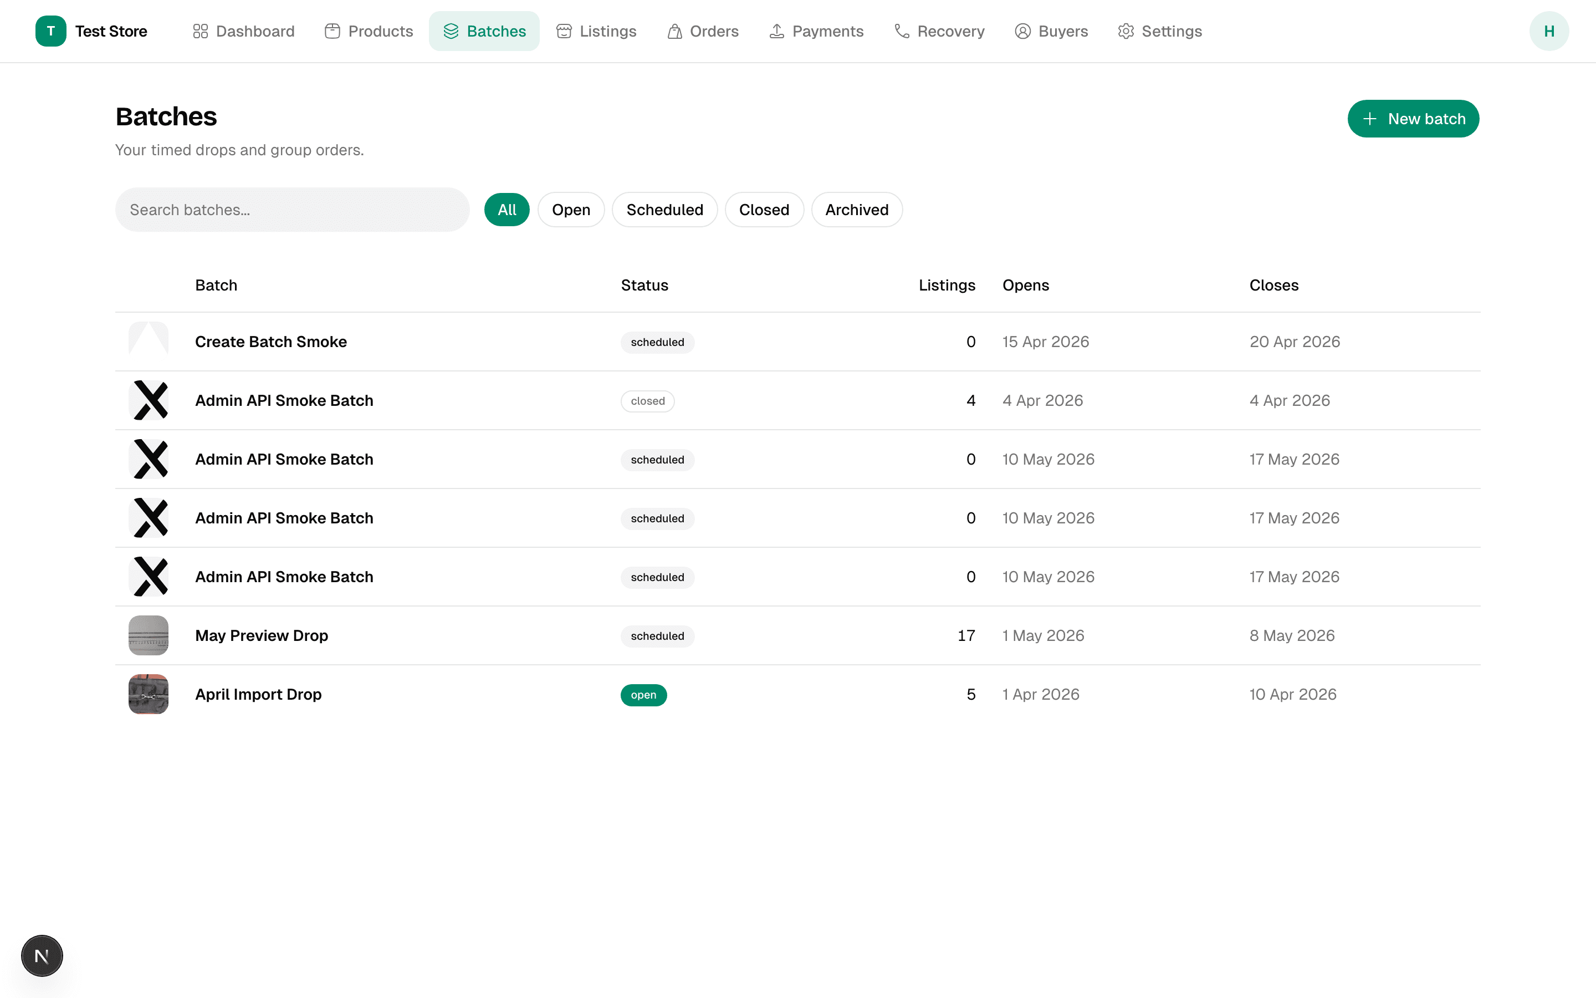Create a new batch

(x=1413, y=119)
